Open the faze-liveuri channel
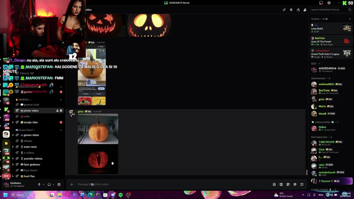354x199 pixels. (x=39, y=170)
